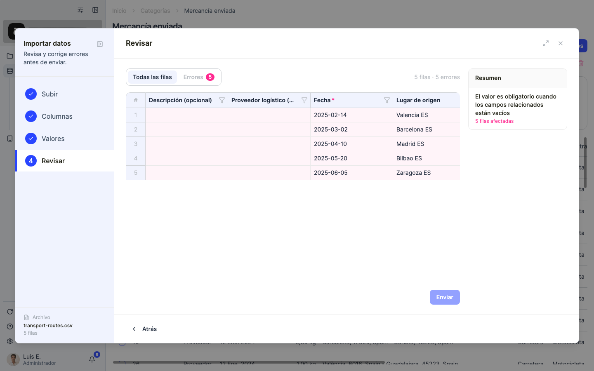Click the Enviar button
The height and width of the screenshot is (371, 594).
(x=445, y=297)
